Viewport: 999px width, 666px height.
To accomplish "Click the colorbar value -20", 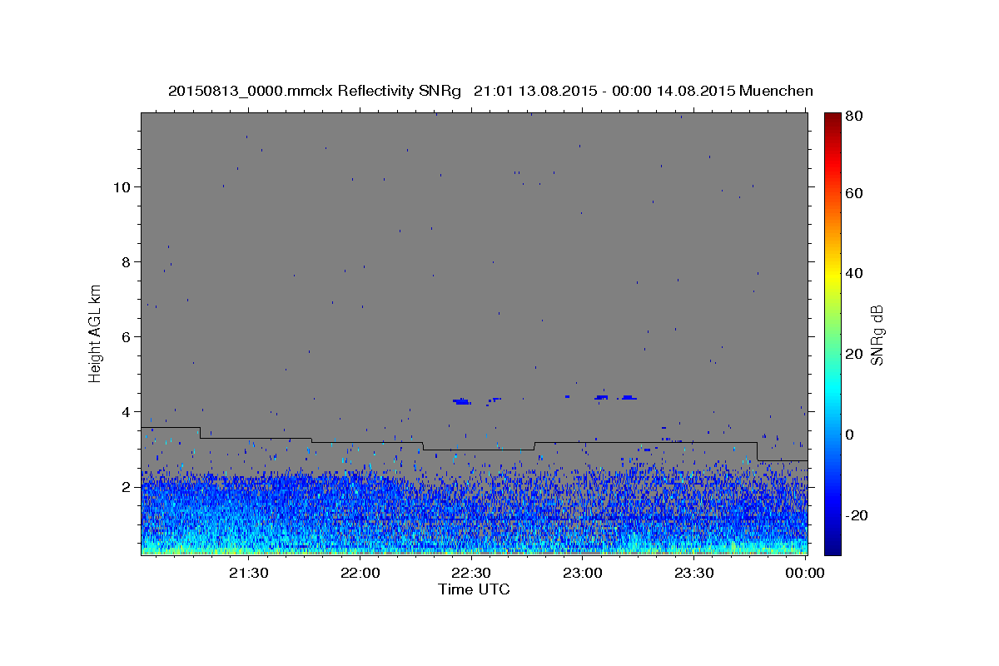I will pyautogui.click(x=858, y=514).
